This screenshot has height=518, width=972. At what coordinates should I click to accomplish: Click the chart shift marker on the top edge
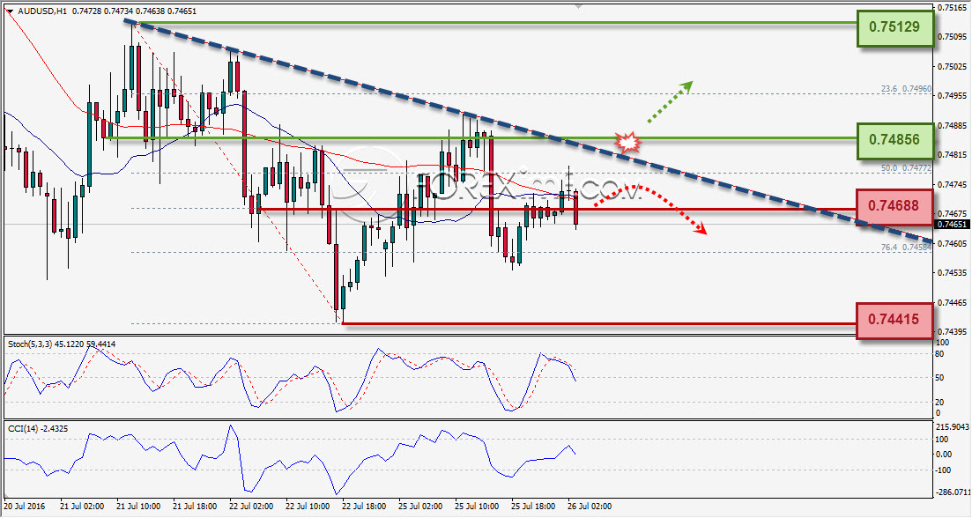tap(578, 6)
